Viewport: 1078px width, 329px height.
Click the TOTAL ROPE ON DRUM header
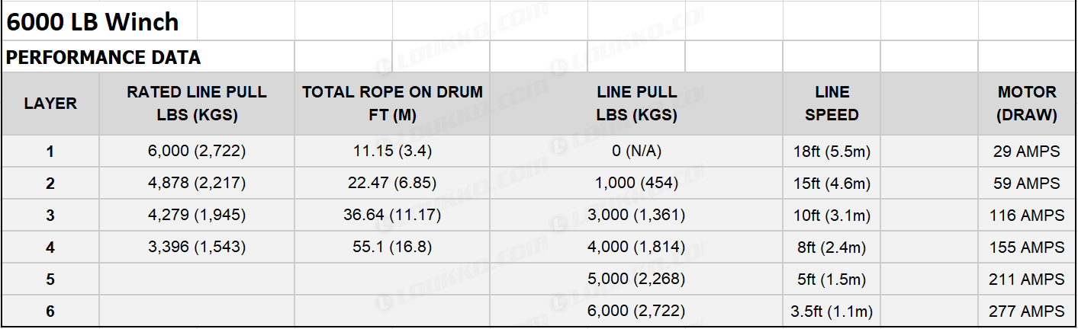click(x=392, y=104)
